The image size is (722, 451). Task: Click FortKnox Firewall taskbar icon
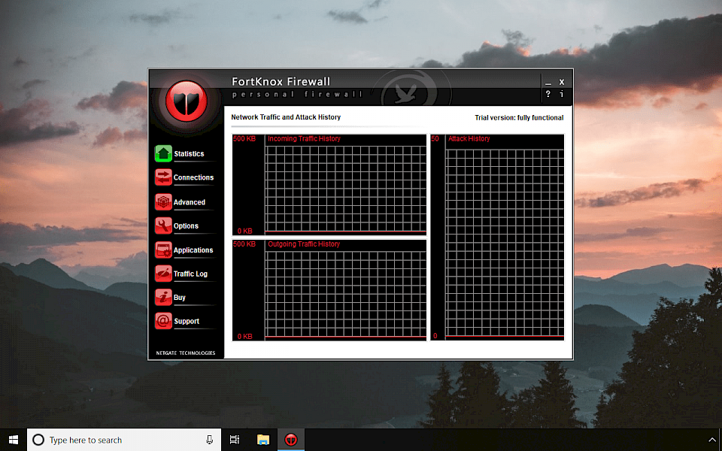[x=290, y=440]
